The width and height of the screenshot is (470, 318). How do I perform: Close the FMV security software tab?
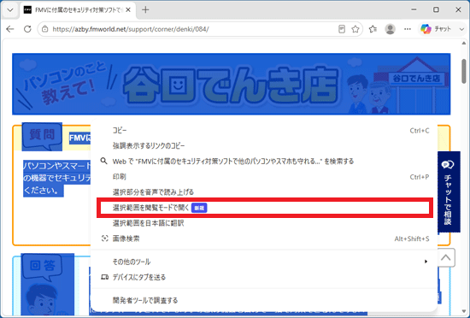(x=128, y=10)
